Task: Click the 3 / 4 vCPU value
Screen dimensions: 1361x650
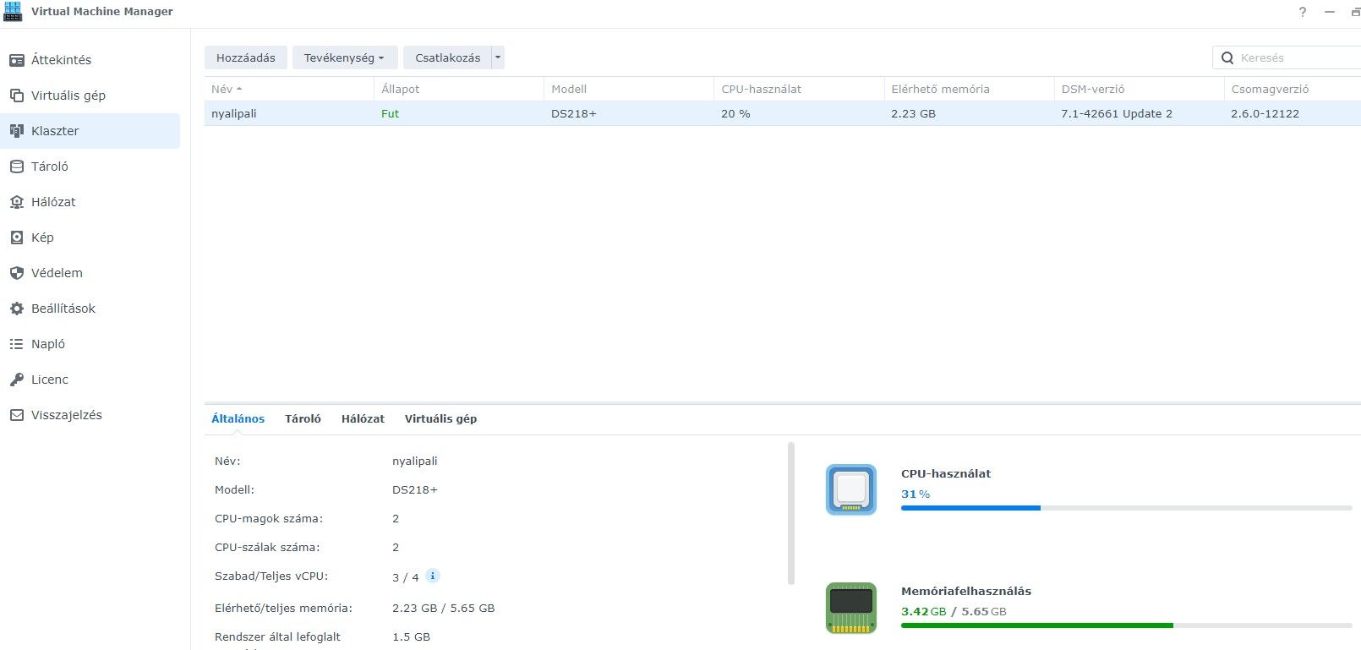Action: click(406, 577)
